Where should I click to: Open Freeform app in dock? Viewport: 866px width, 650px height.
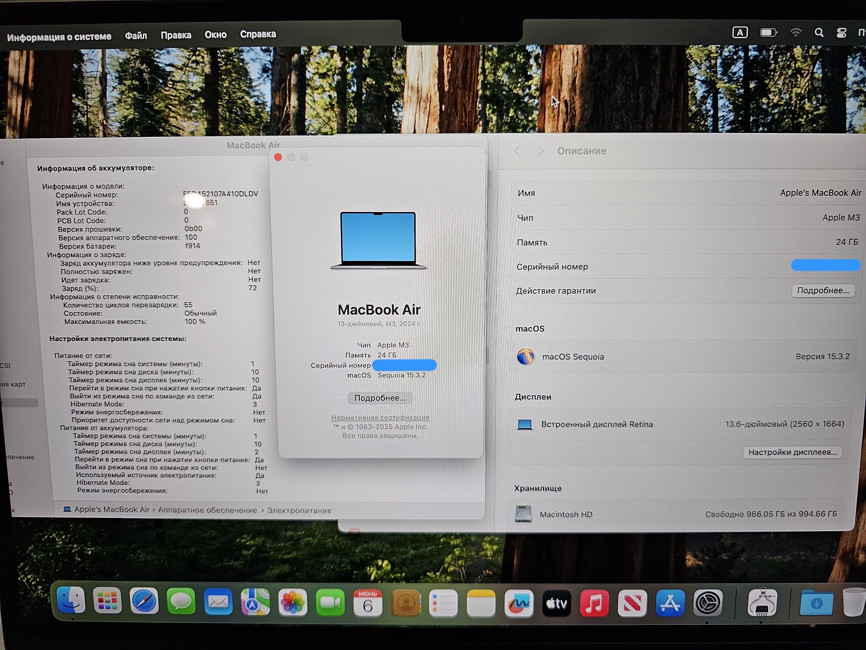pyautogui.click(x=519, y=603)
